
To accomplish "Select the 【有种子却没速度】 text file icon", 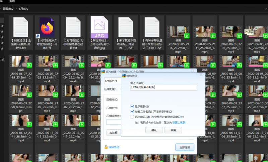I will 152,27.
